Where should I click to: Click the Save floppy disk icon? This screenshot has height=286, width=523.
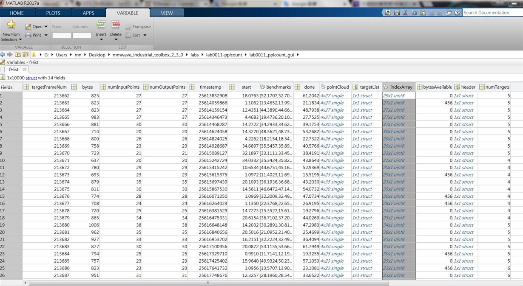pos(396,13)
